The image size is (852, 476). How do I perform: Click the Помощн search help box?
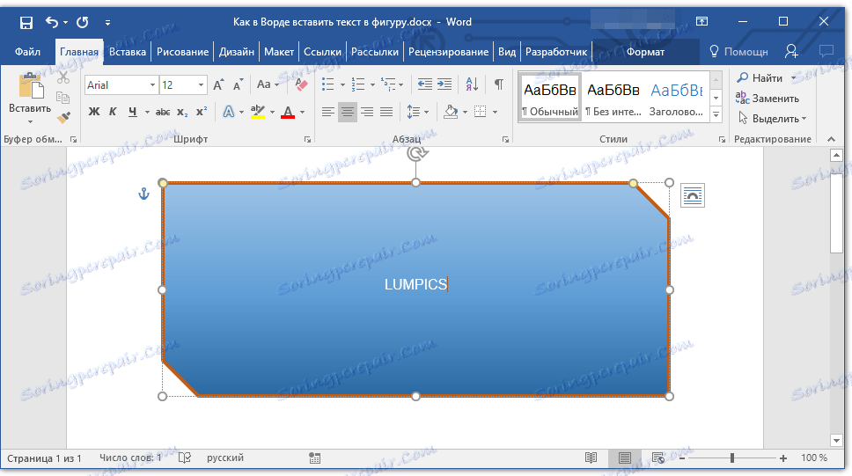click(739, 52)
